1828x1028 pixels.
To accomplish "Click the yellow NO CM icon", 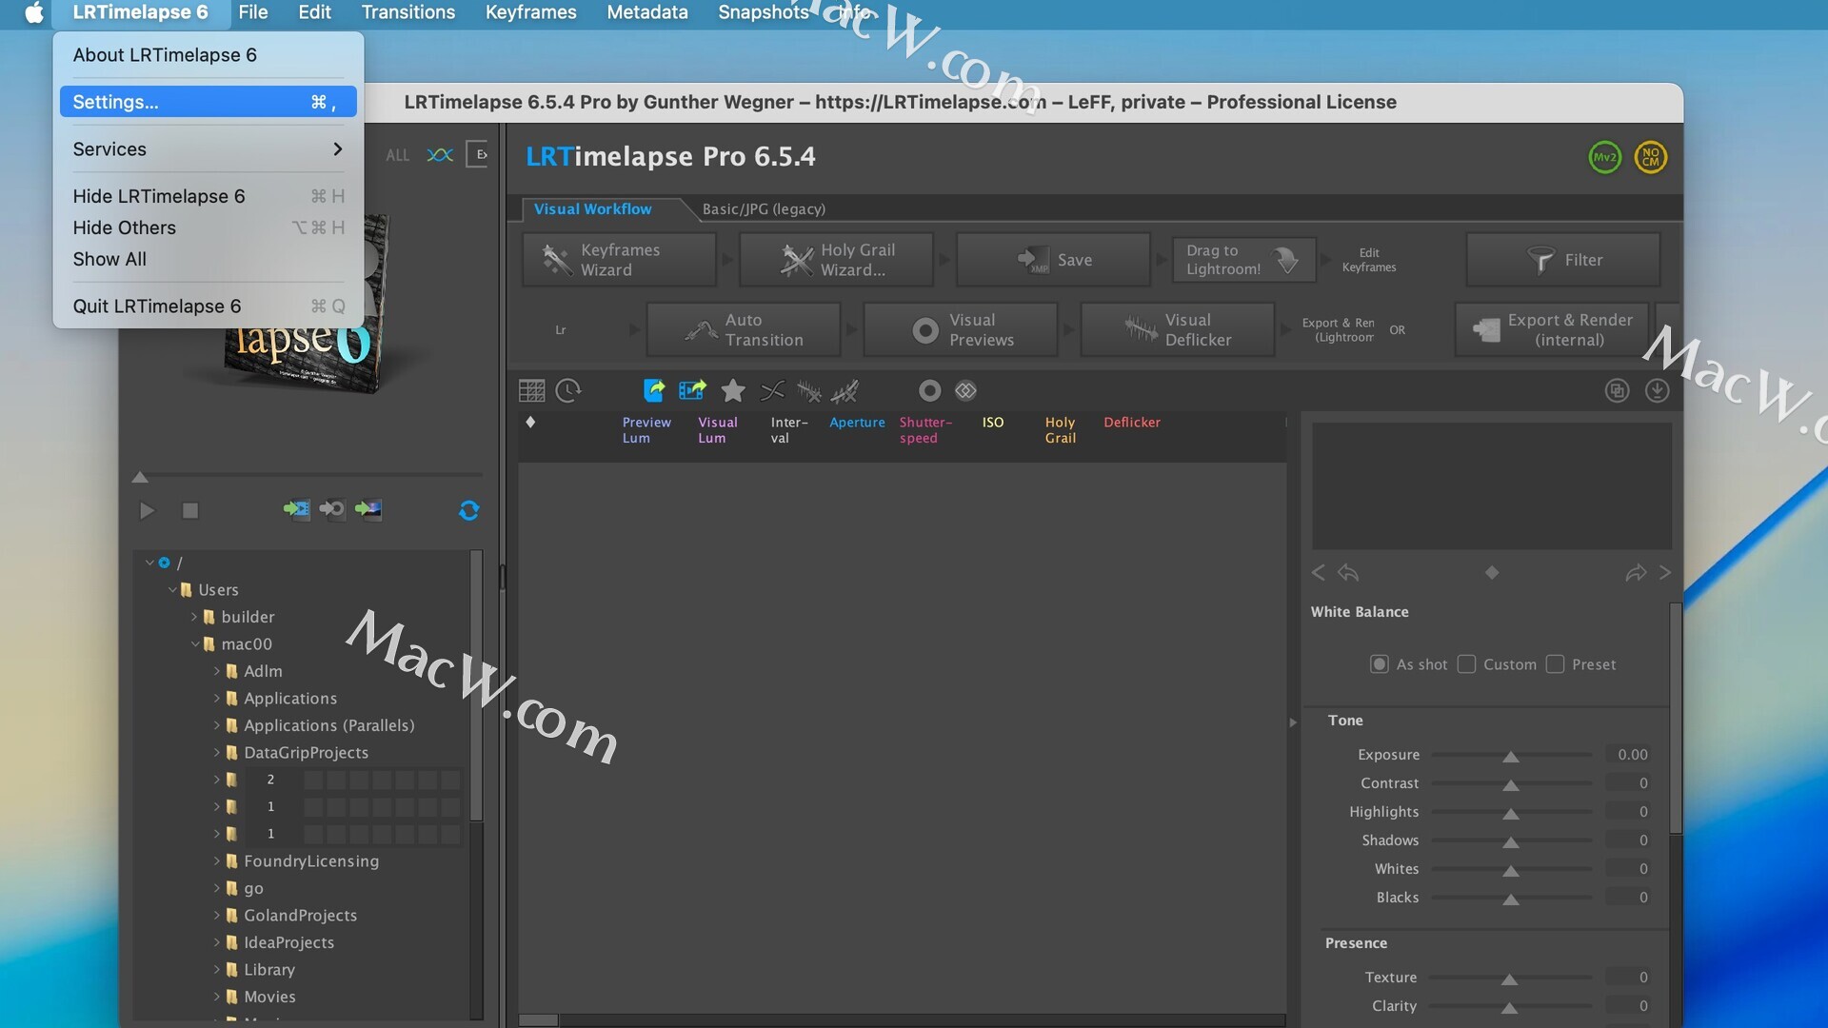I will (1651, 157).
